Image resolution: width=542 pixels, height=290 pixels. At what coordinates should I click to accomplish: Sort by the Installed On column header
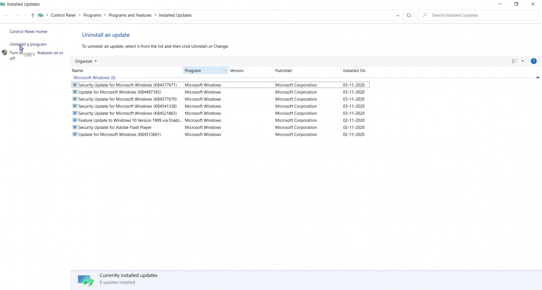(x=354, y=70)
